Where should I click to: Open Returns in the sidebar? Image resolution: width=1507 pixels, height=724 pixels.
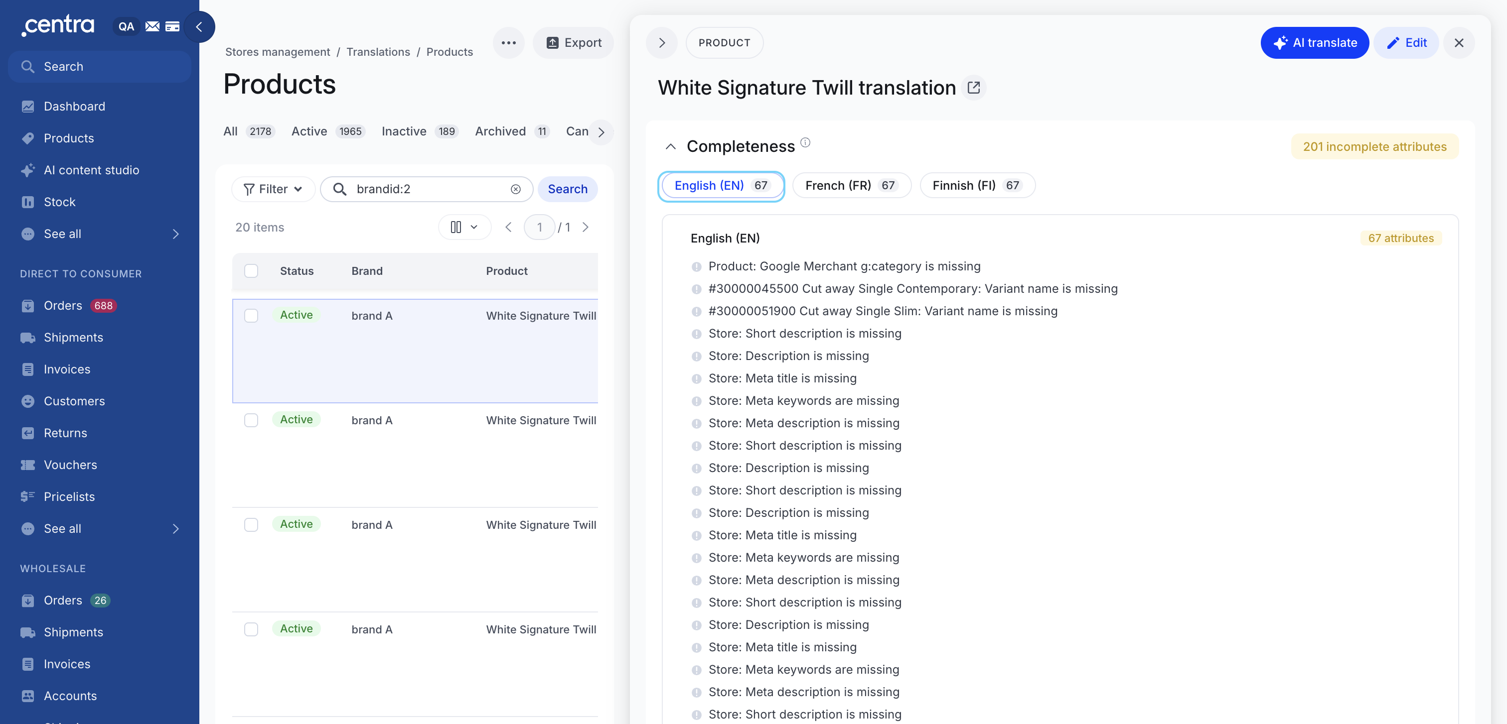coord(65,433)
